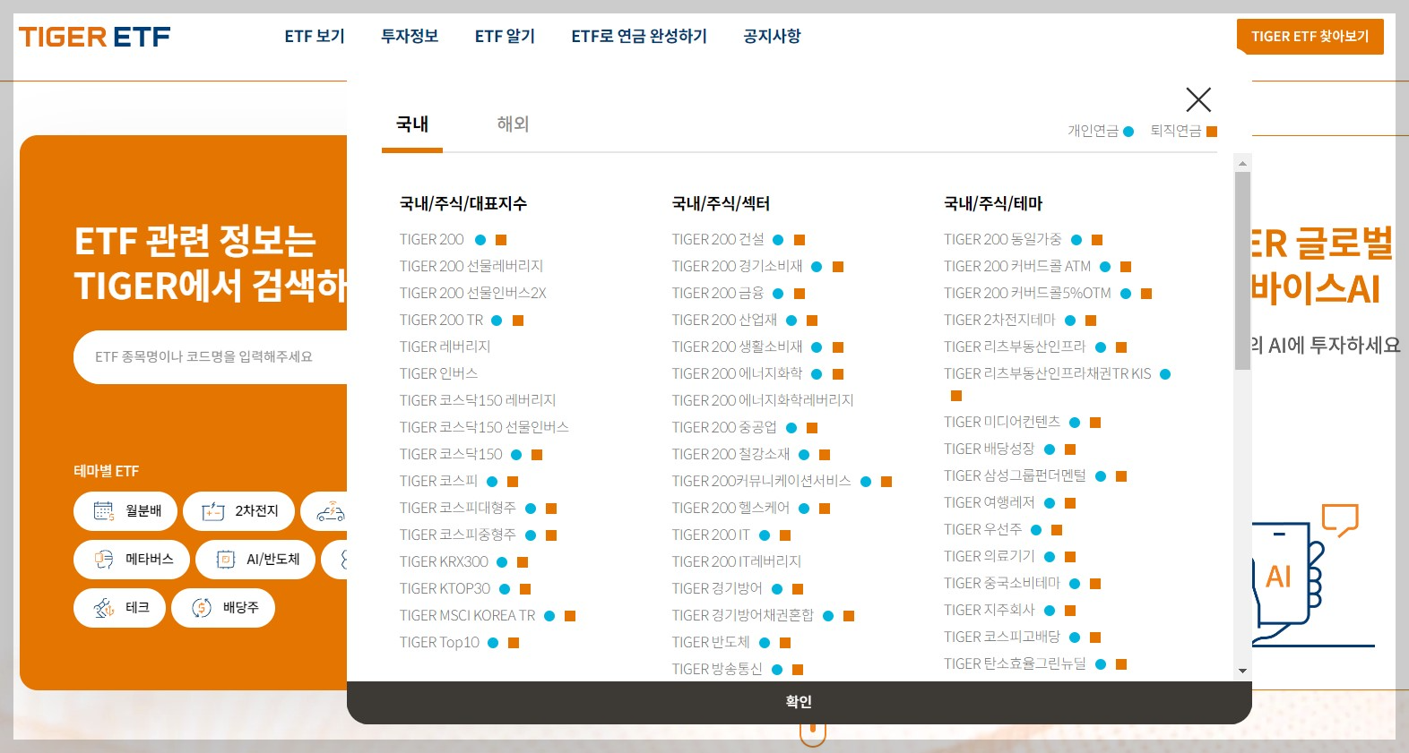Open TIGER KTOP30 link

coord(445,589)
